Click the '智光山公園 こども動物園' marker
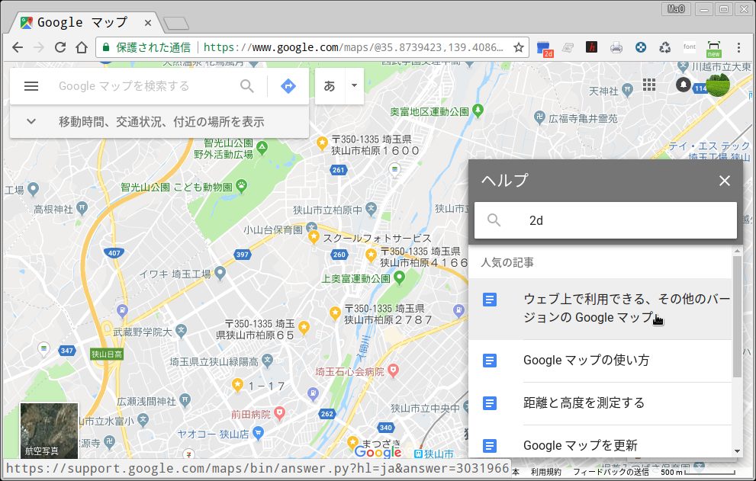 pos(241,185)
